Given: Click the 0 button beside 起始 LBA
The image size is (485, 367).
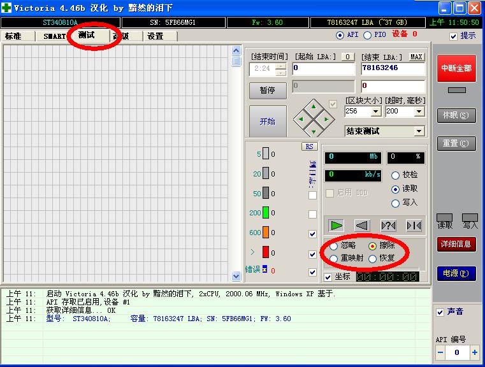Looking at the screenshot, I should pyautogui.click(x=348, y=57).
